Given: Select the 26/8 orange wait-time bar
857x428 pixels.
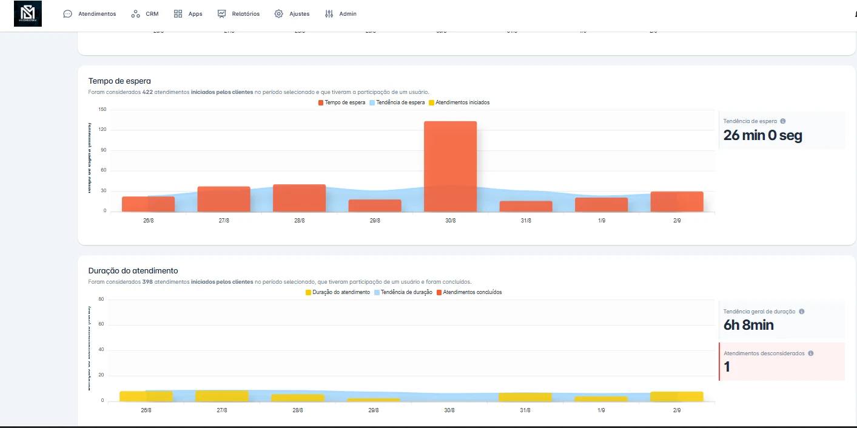Looking at the screenshot, I should (148, 204).
